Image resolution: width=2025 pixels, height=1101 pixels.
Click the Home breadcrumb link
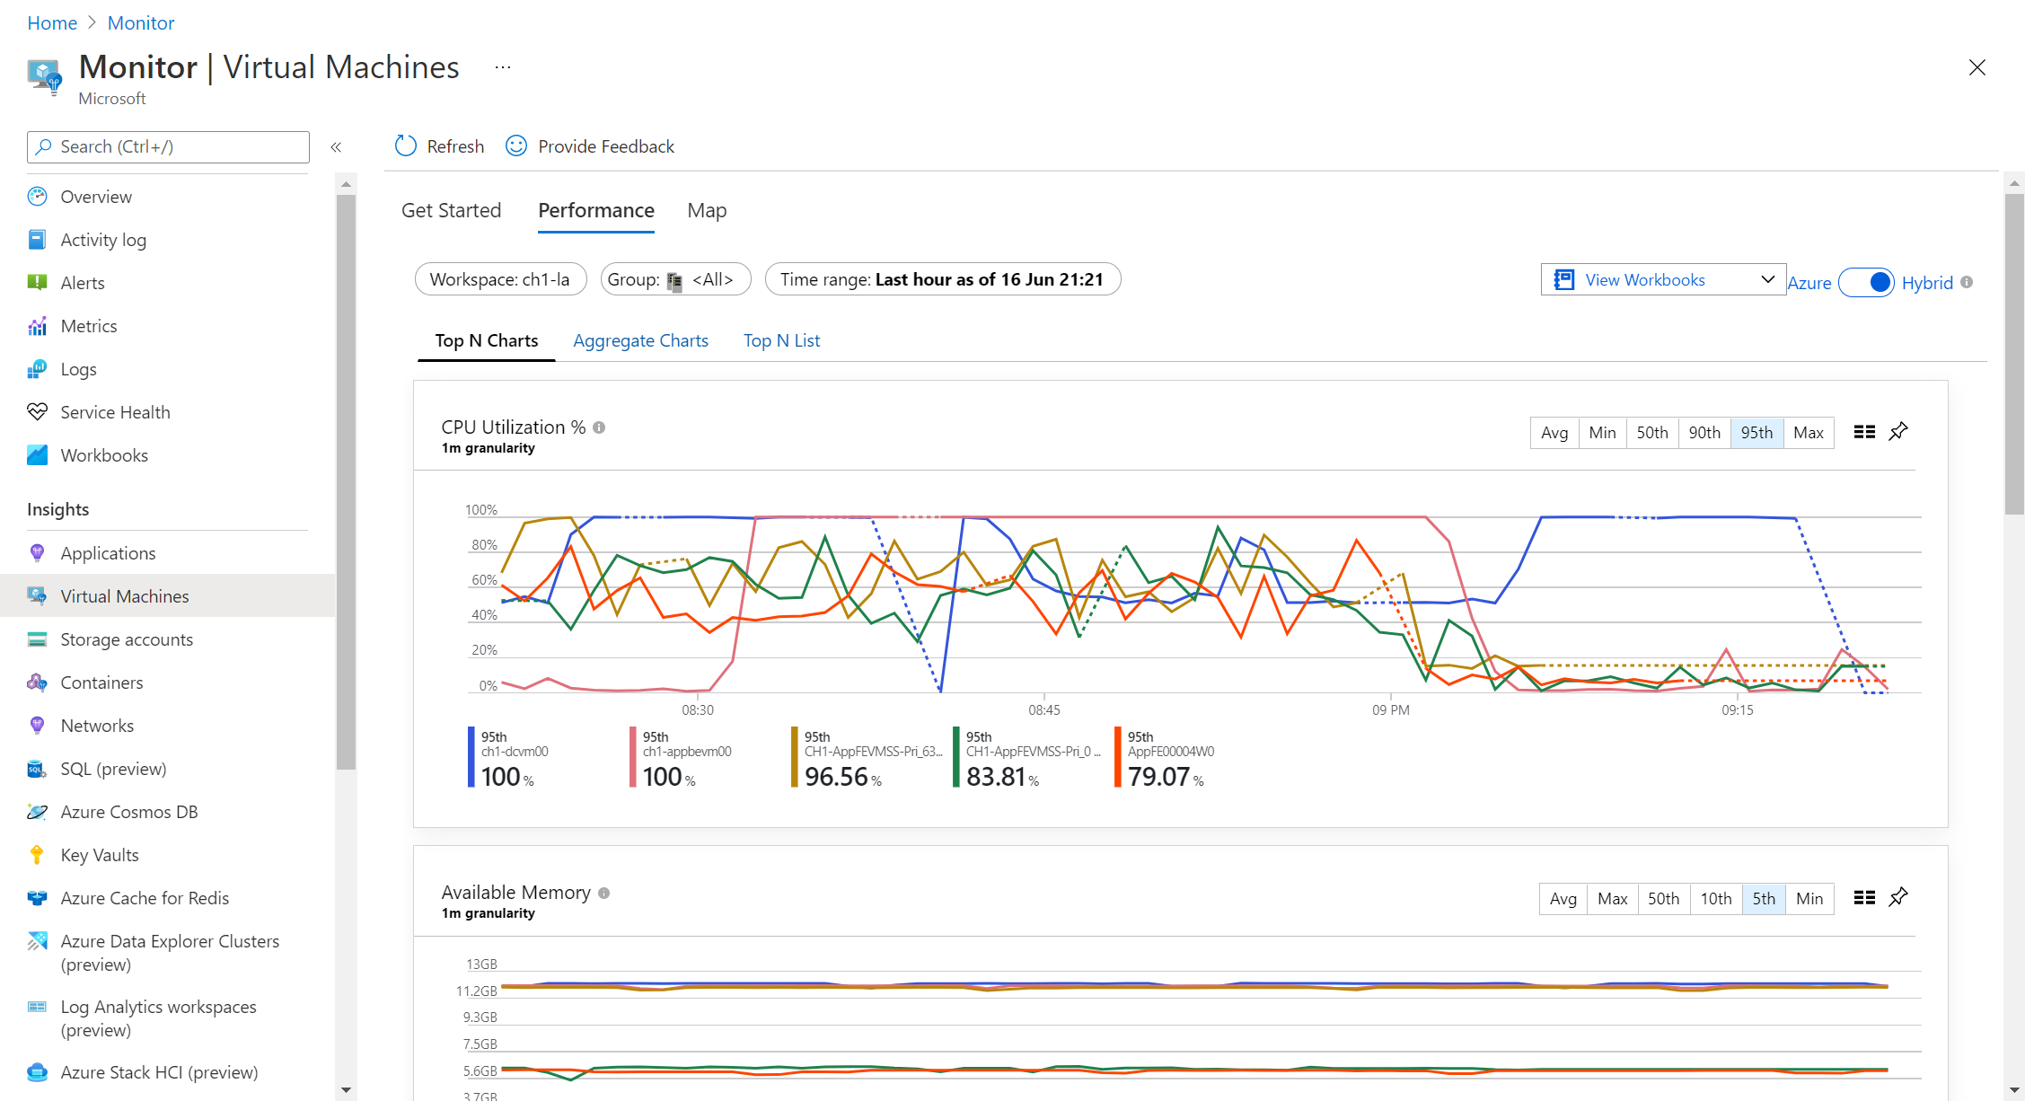coord(52,22)
